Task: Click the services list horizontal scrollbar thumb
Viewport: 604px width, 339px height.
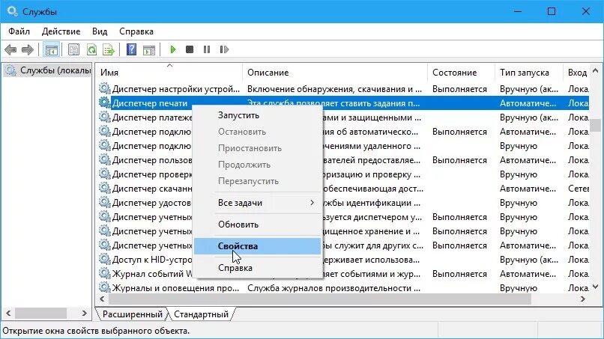Action: point(320,299)
